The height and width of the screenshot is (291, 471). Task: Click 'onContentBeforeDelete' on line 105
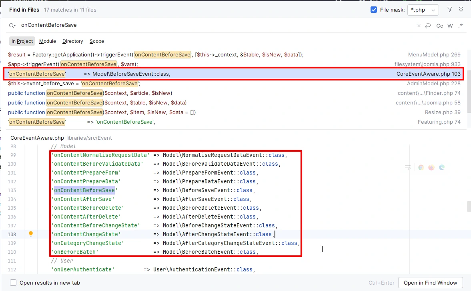87,208
